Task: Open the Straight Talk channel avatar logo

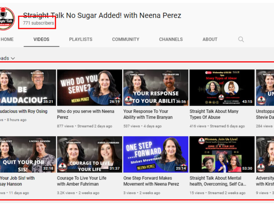Action: 7,19
